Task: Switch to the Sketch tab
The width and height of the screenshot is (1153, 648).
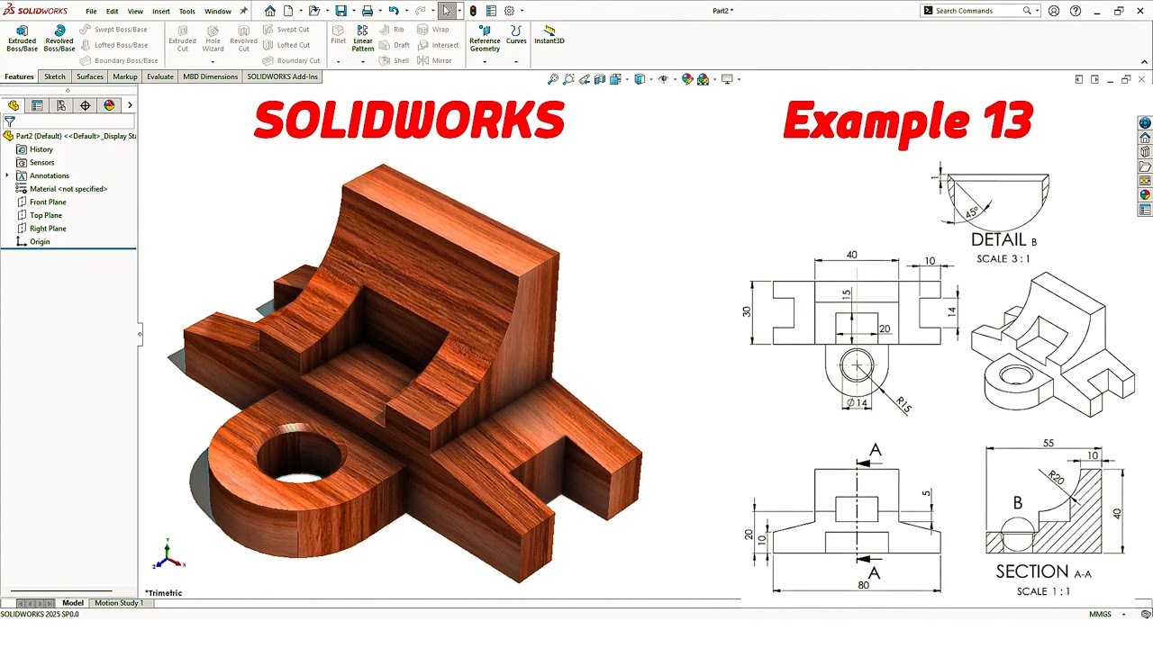Action: coord(55,76)
